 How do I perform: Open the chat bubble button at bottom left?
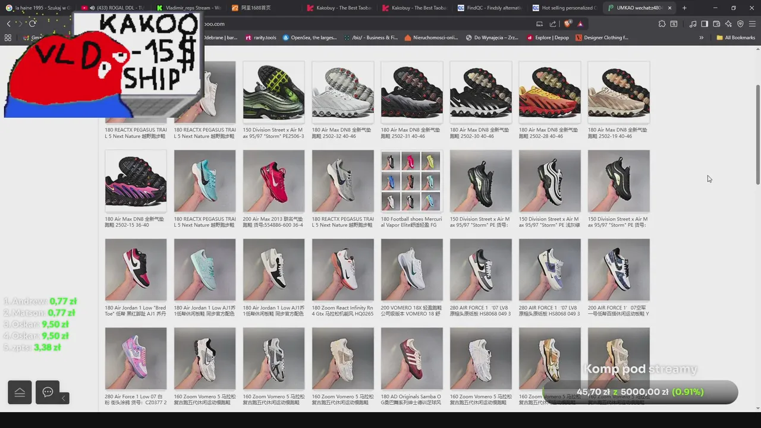coord(48,392)
